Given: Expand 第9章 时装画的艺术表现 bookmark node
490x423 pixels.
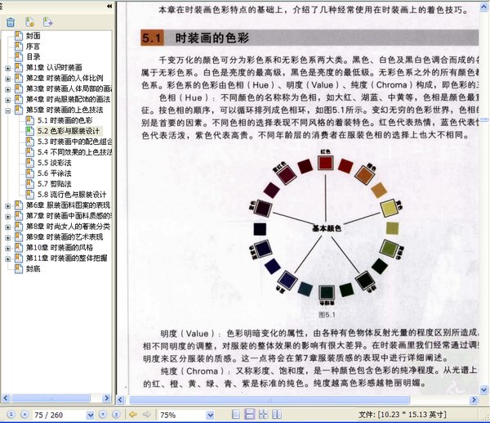Looking at the screenshot, I should [x=8, y=237].
